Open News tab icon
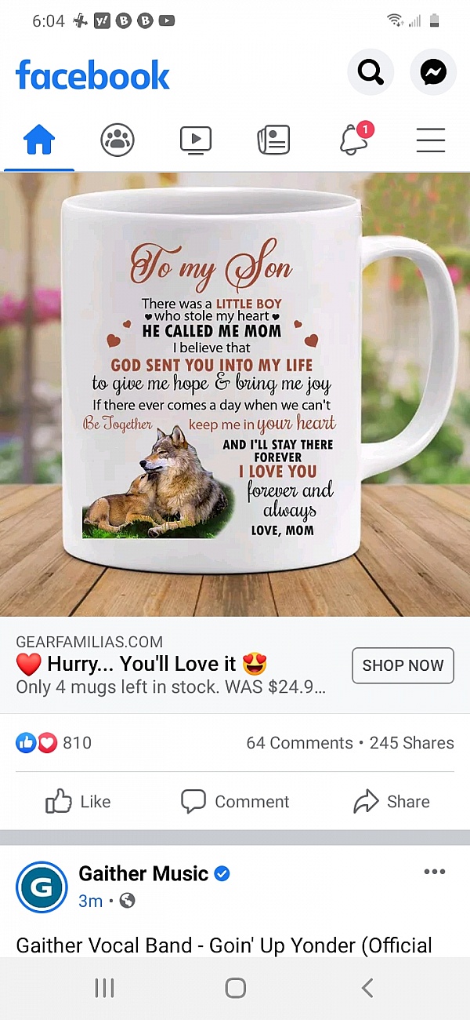Screen dimensions: 470x1020 [x=273, y=140]
